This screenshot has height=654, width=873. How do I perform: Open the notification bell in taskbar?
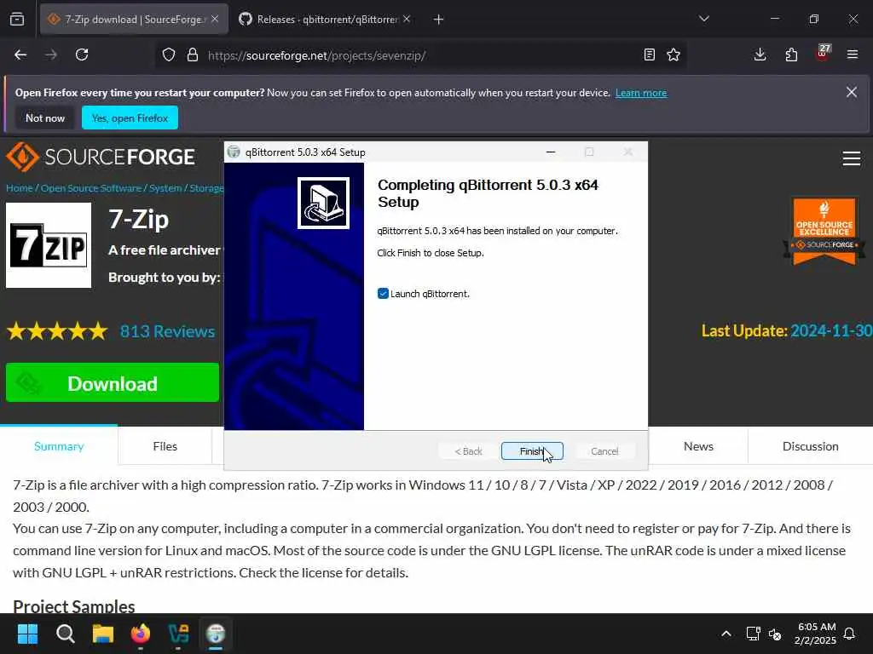[850, 634]
